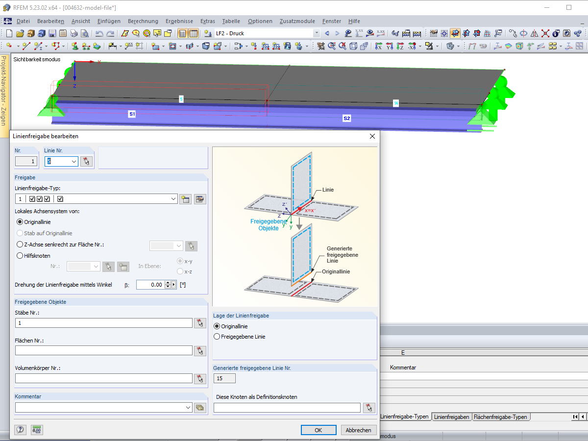This screenshot has height=441, width=588.
Task: Click Abbrechen to cancel dialog
Action: coord(359,430)
